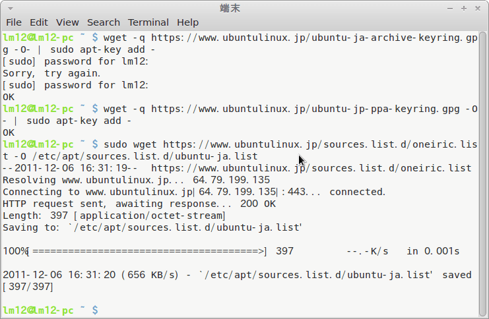Image resolution: width=489 pixels, height=319 pixels.
Task: Click the 'Sorry, try again.' line
Action: tap(51, 73)
